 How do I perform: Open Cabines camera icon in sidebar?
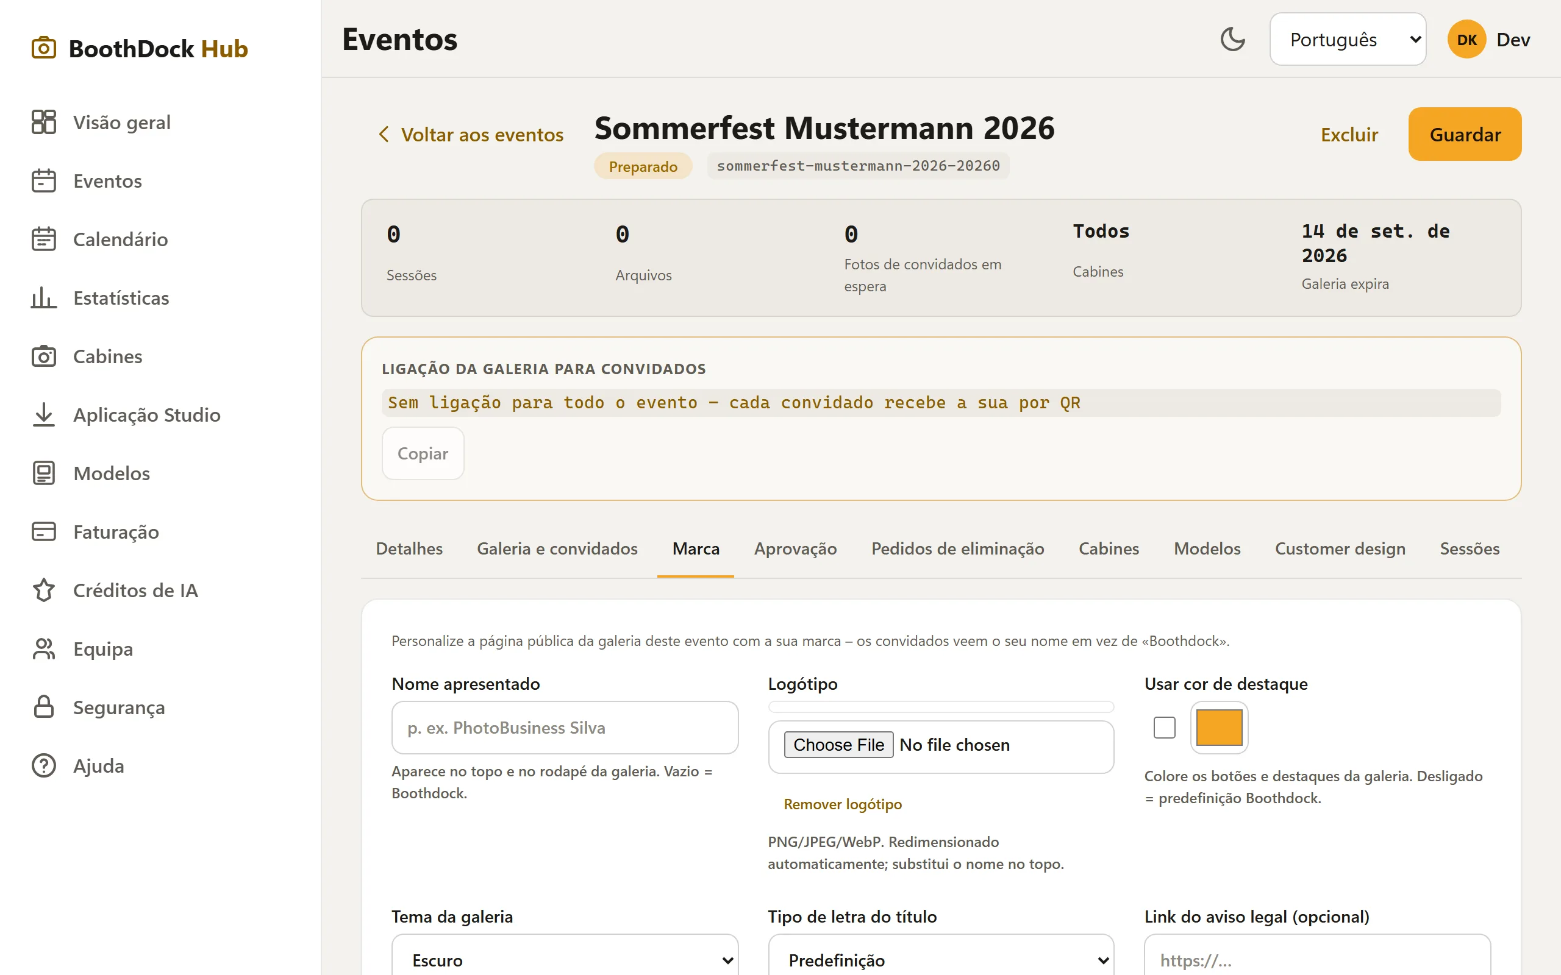point(44,356)
